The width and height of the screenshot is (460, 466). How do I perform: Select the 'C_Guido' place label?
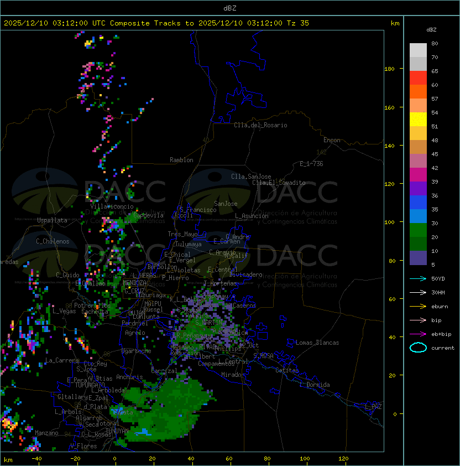click(67, 275)
